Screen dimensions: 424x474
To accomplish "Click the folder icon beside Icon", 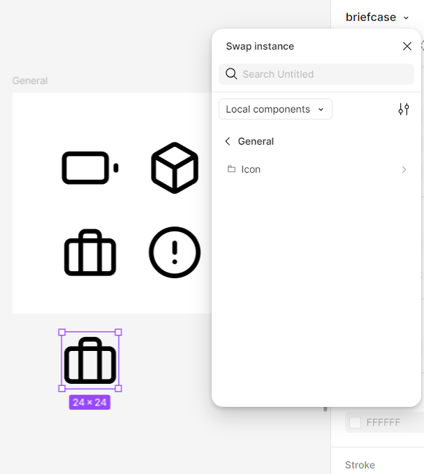I will coord(231,169).
